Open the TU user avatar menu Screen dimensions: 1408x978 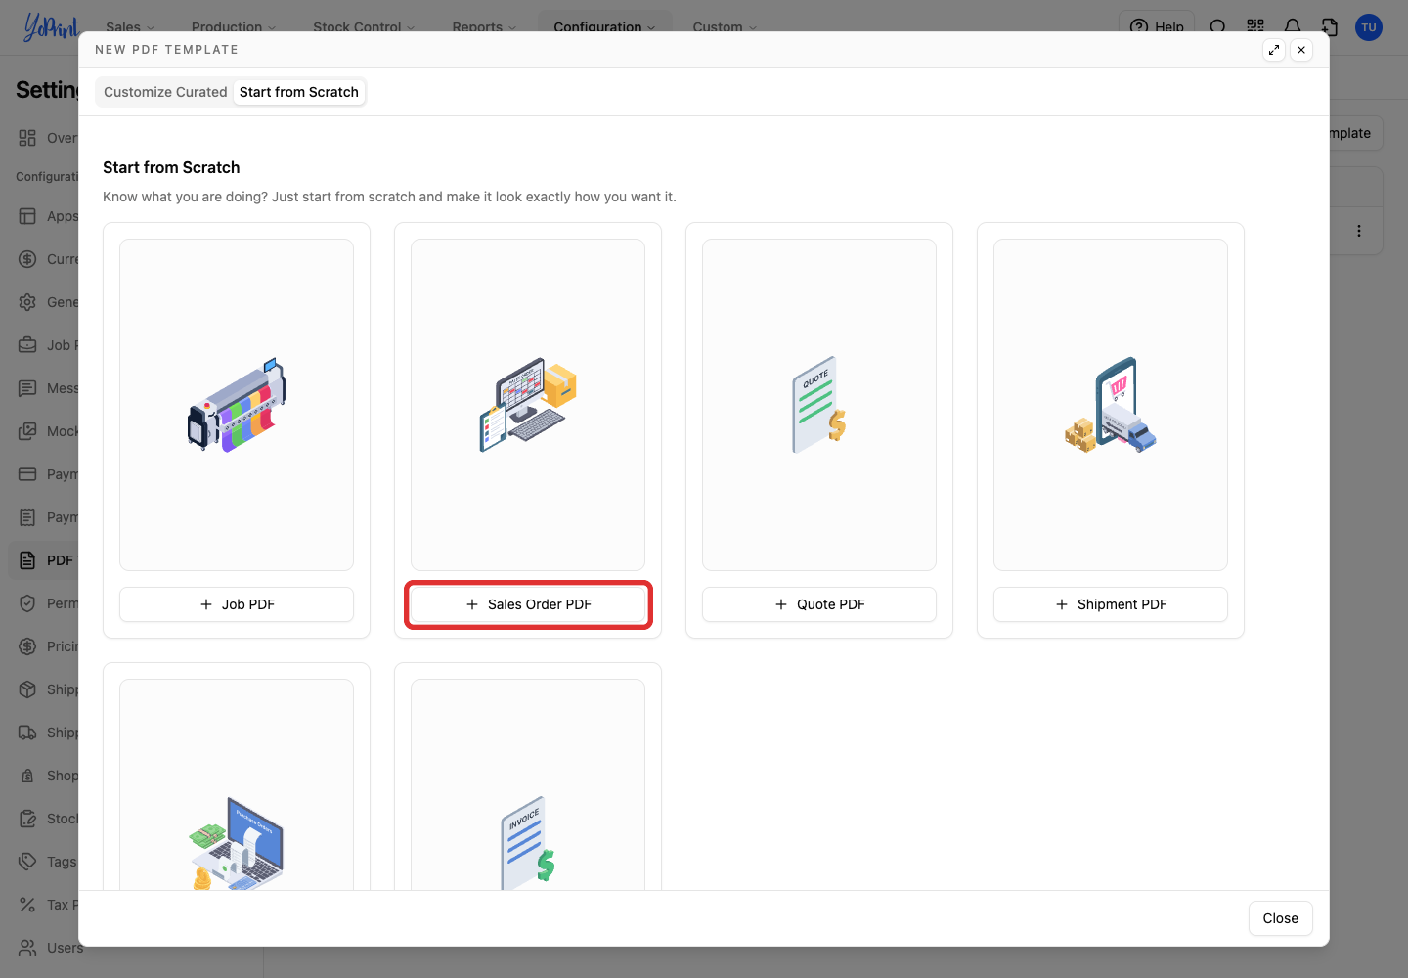pyautogui.click(x=1369, y=27)
